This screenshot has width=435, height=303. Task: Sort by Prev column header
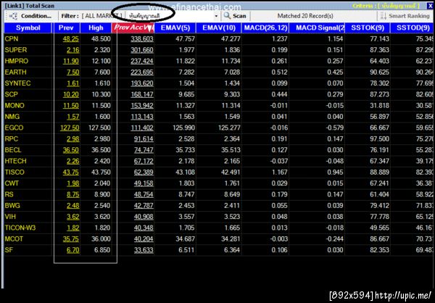[x=67, y=28]
